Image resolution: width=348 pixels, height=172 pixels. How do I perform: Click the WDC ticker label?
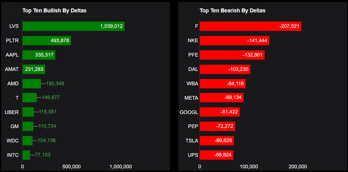13,140
